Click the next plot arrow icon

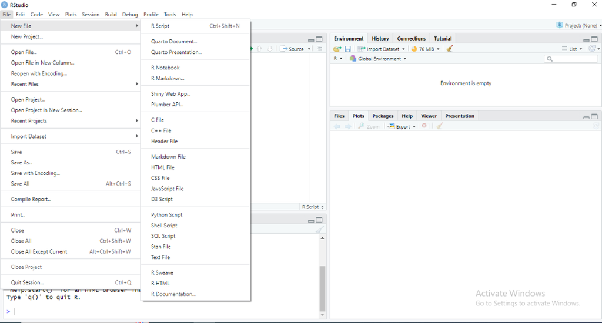[348, 126]
